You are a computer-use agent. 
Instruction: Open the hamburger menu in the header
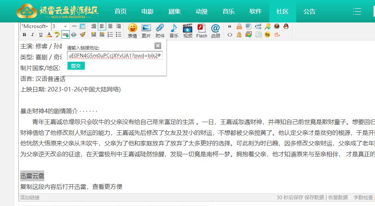(x=357, y=11)
